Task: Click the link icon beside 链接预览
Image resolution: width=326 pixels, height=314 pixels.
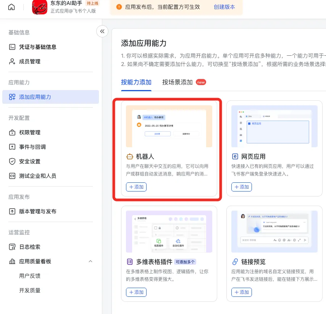Action: [x=235, y=262]
